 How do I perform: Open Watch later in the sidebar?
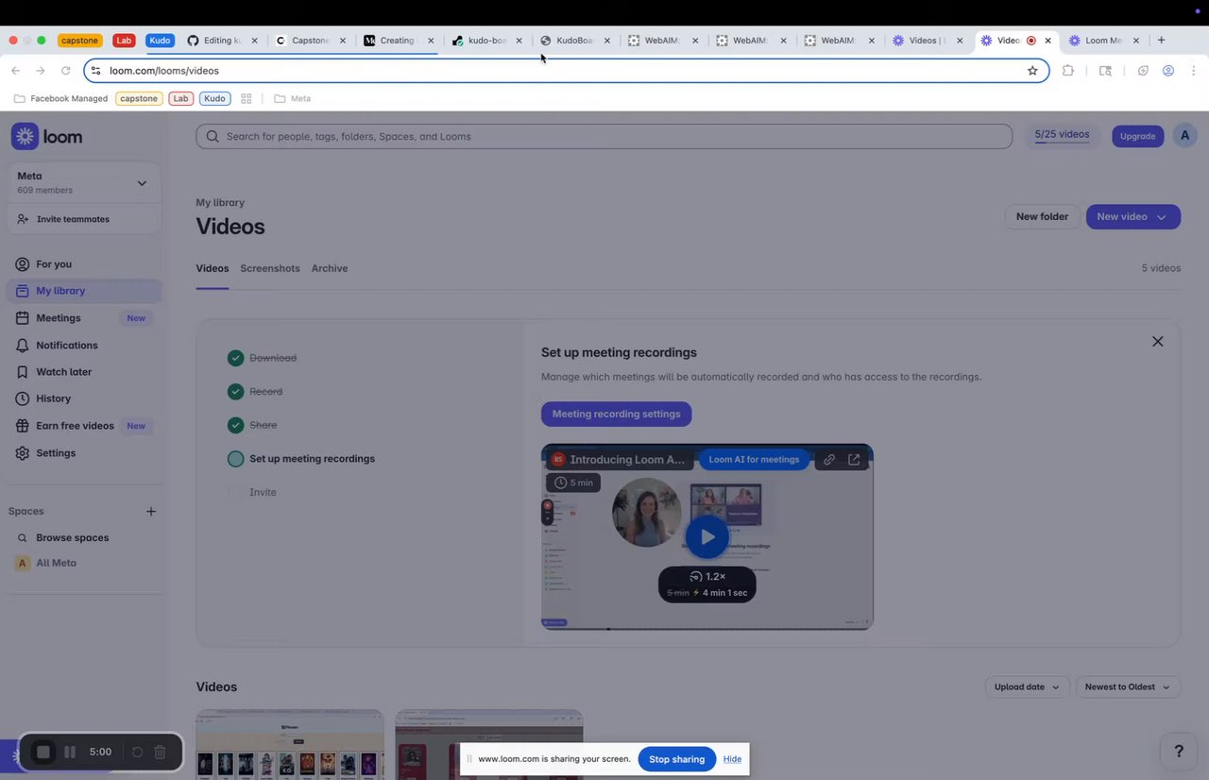pos(85,372)
